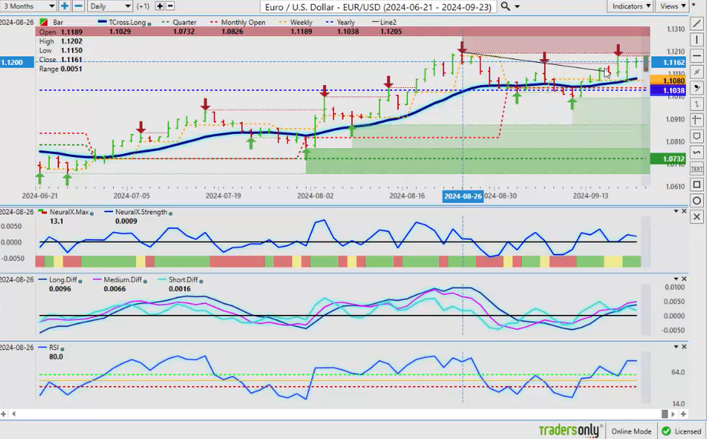Open NeuralX panel options arrow

676,211
